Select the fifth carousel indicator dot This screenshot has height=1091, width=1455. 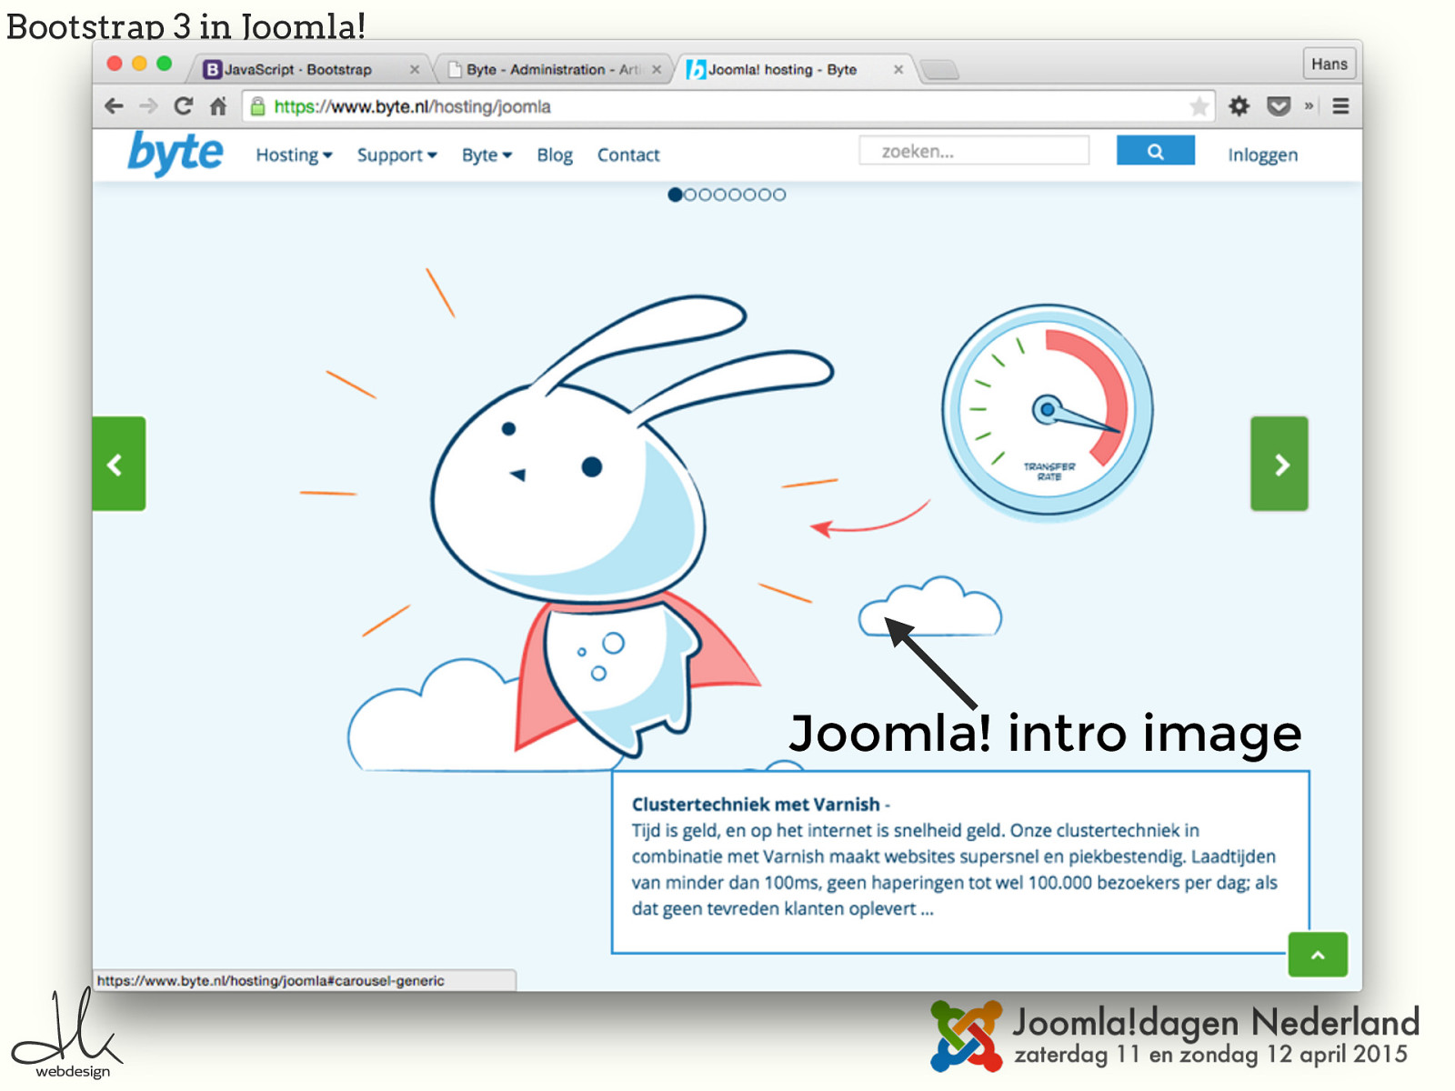[735, 195]
